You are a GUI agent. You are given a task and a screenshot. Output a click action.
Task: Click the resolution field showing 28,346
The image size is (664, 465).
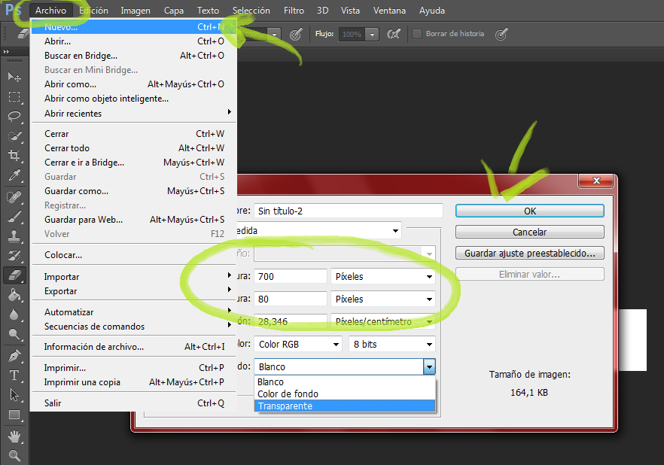click(291, 321)
